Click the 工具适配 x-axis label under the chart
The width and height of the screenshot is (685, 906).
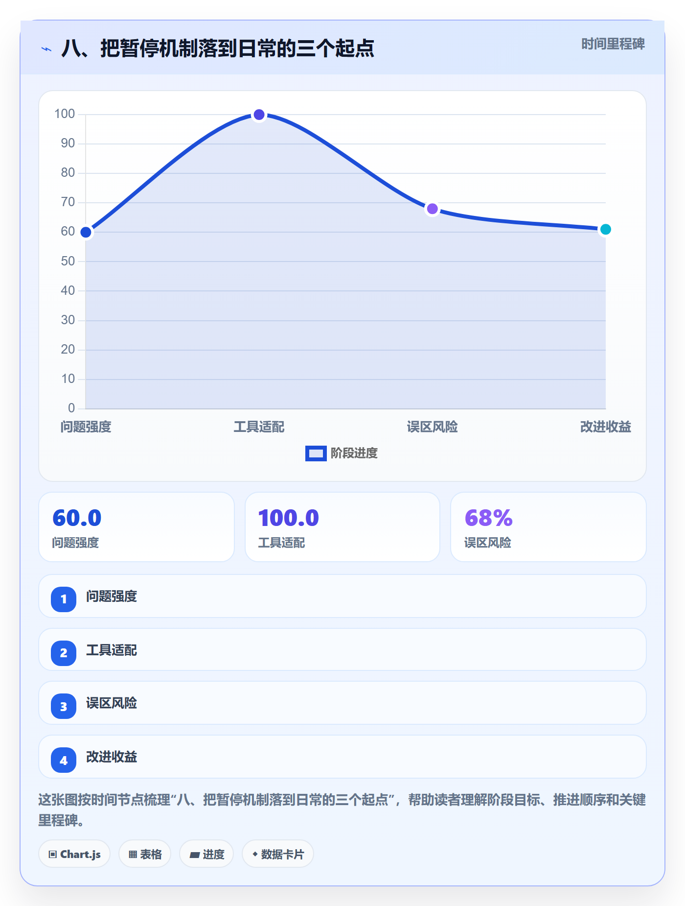[259, 427]
